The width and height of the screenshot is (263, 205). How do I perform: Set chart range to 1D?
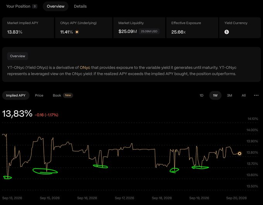(x=202, y=96)
